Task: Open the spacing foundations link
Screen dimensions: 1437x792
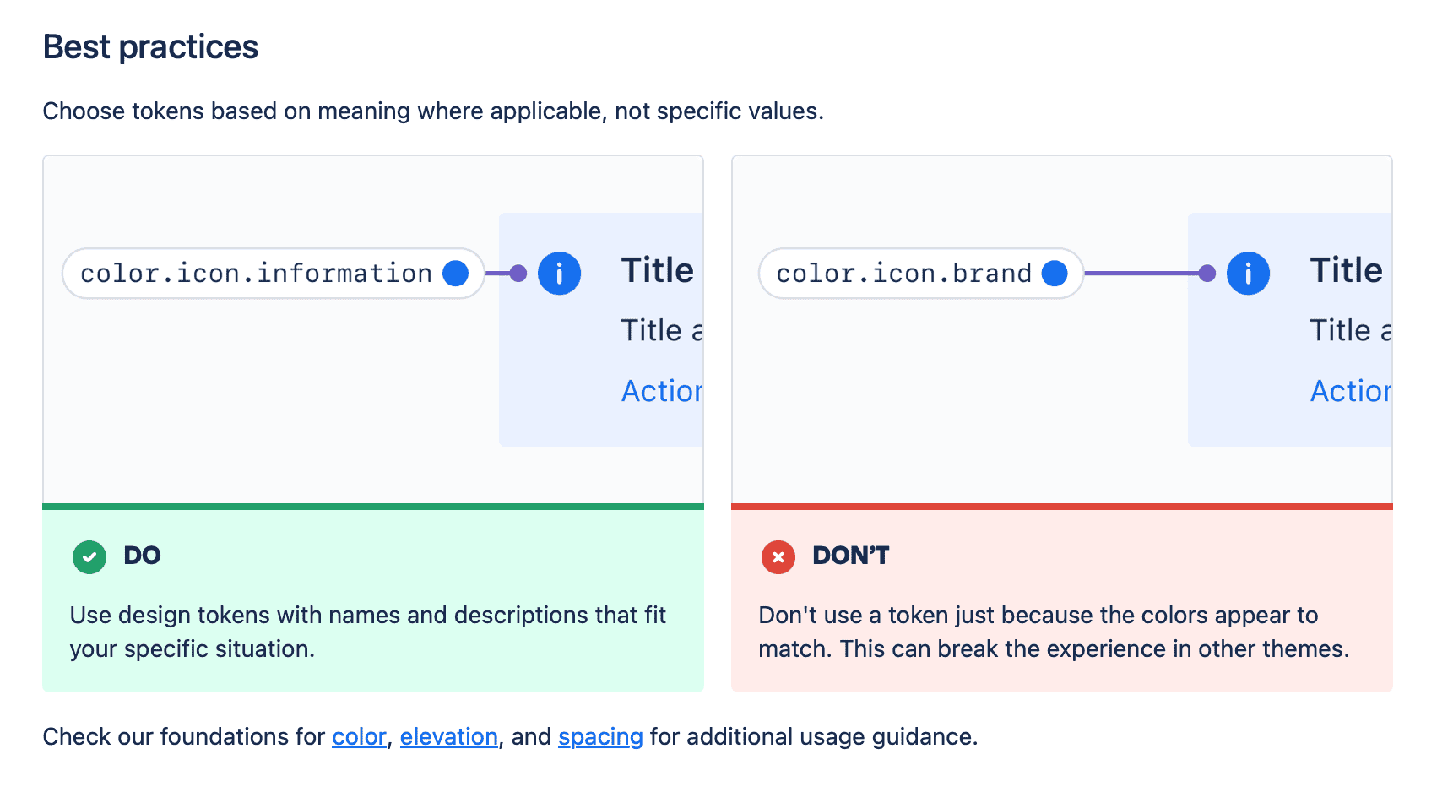Action: (x=600, y=737)
